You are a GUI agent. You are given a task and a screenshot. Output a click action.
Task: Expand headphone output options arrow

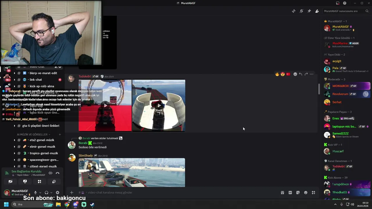[51, 192]
